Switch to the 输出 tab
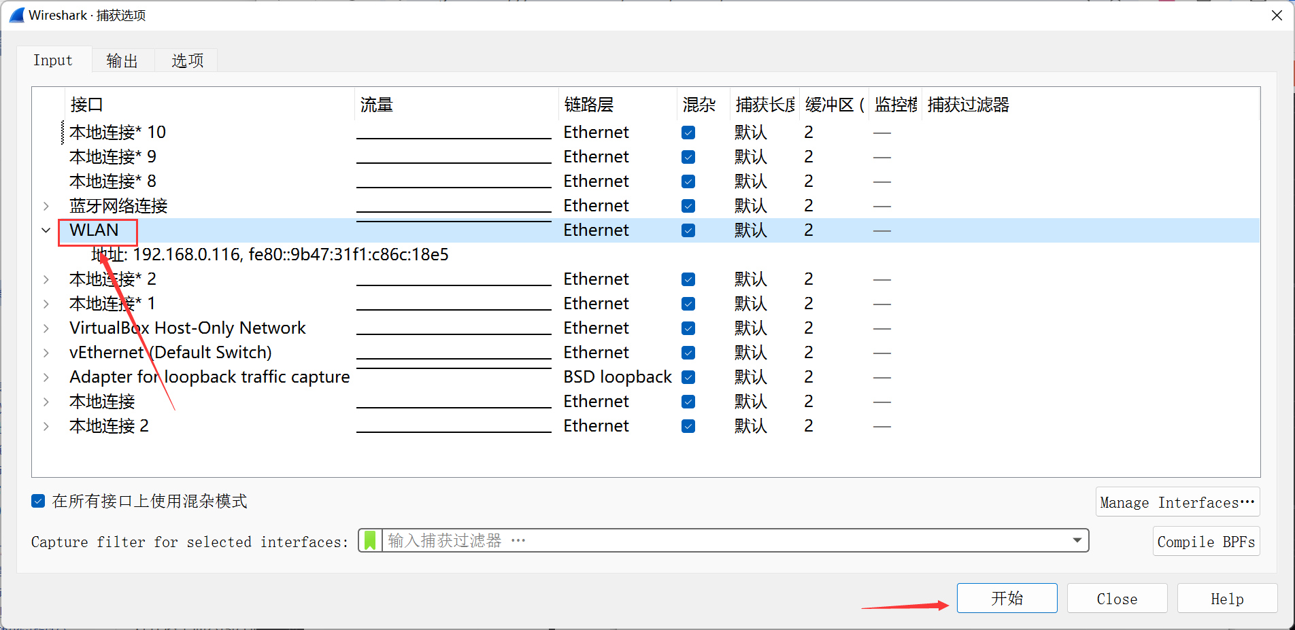The image size is (1295, 630). (122, 60)
